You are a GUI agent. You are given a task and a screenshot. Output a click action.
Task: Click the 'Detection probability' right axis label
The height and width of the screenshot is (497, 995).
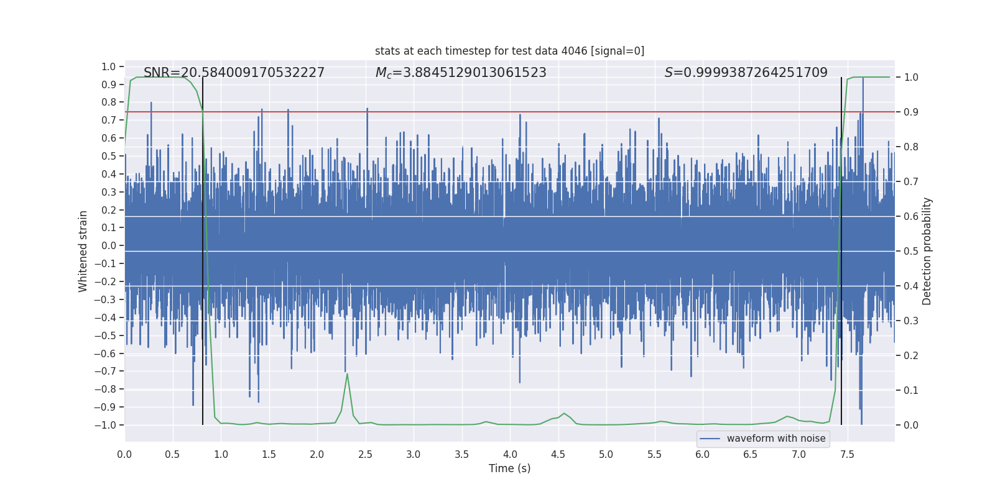pyautogui.click(x=927, y=251)
